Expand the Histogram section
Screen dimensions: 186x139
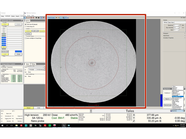pos(184,33)
